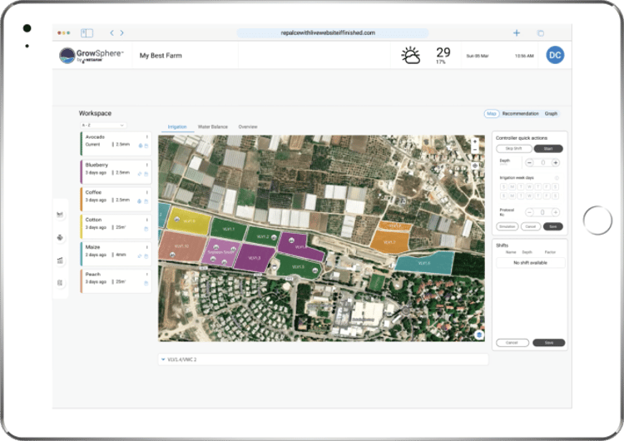This screenshot has height=441, width=624.
Task: Click the blue layers button on map
Action: pos(479,334)
